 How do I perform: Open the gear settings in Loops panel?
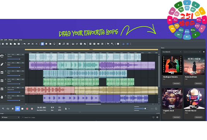coord(157,117)
